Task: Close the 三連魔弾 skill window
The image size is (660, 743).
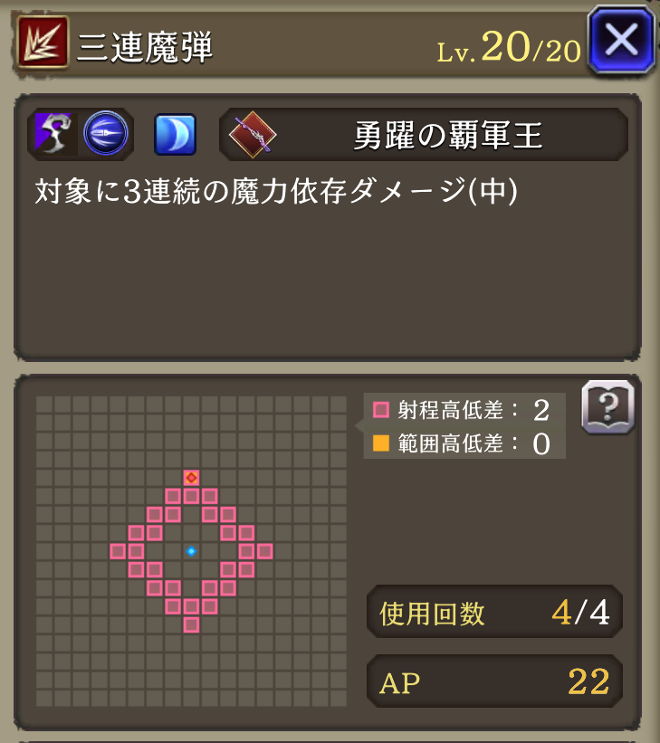Action: tap(621, 41)
